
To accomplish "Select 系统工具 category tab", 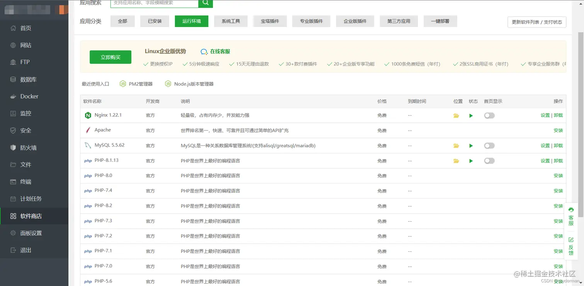I will pyautogui.click(x=231, y=21).
